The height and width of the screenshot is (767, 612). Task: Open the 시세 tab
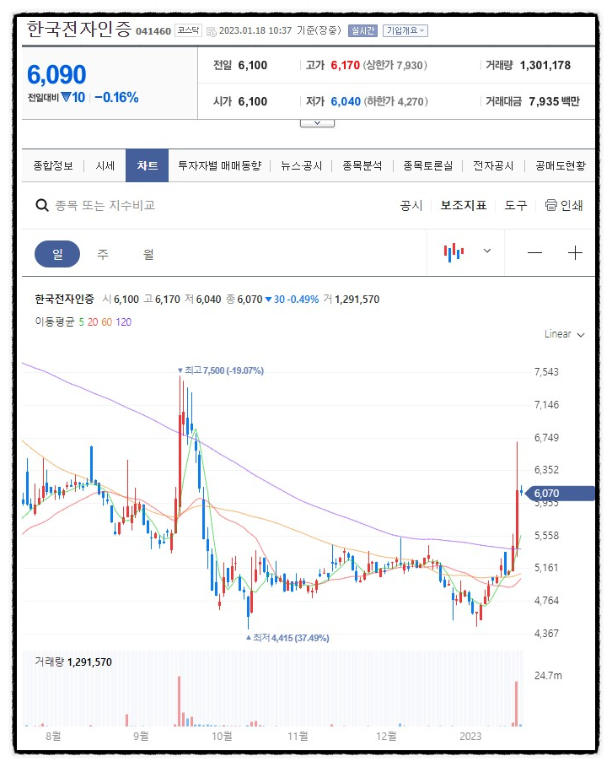tap(105, 166)
